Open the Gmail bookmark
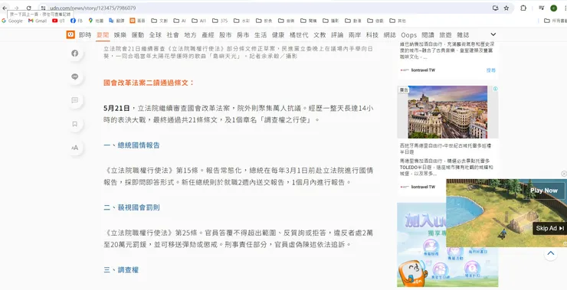 pyautogui.click(x=38, y=21)
